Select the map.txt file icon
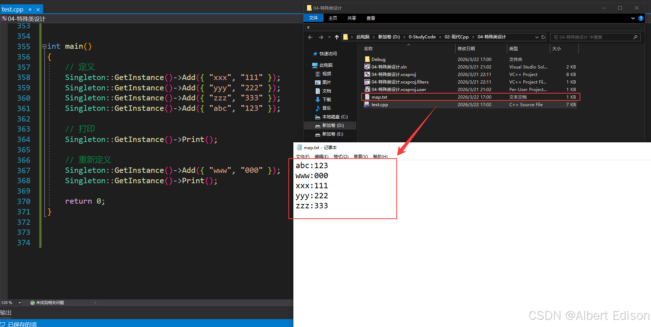This screenshot has width=651, height=327. coord(367,97)
